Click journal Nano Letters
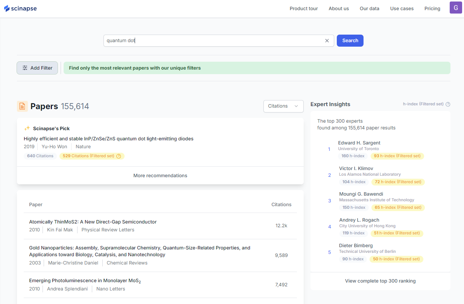 [x=111, y=289]
